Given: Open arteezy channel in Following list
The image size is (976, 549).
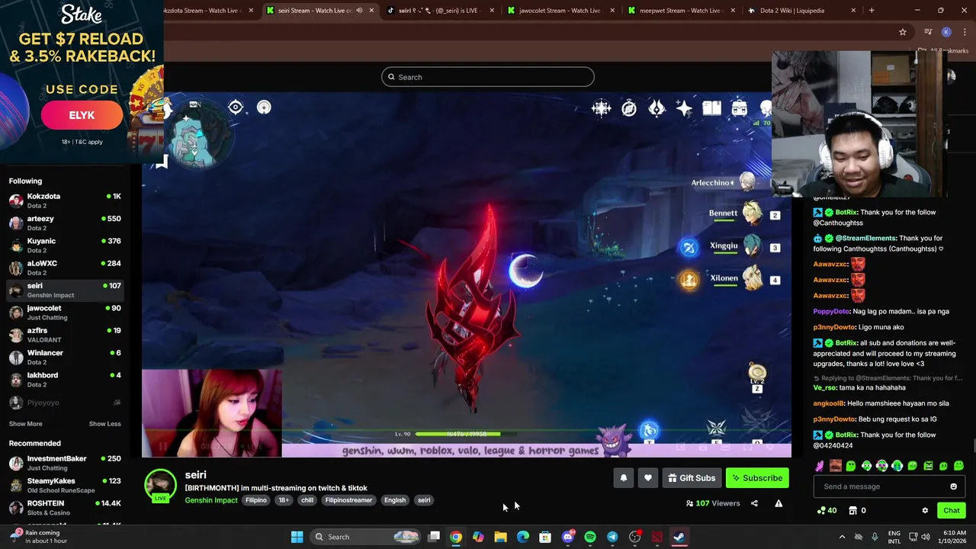Looking at the screenshot, I should [65, 223].
